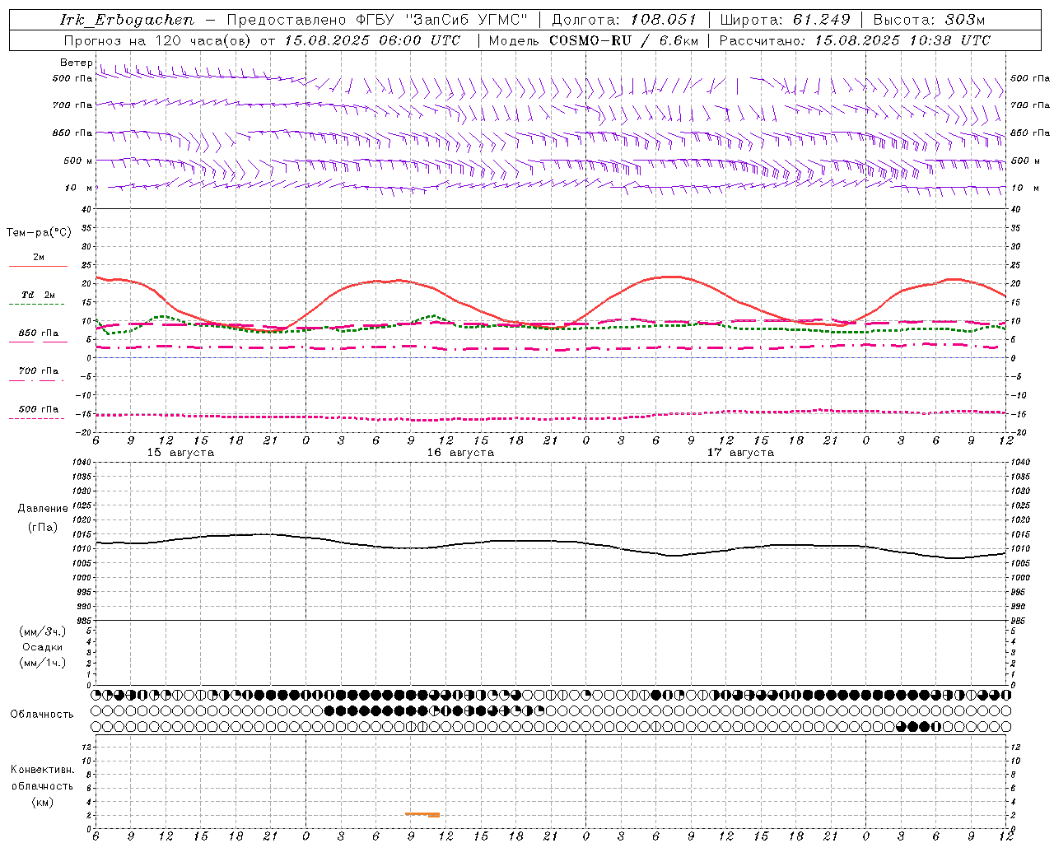The height and width of the screenshot is (843, 1054).
Task: Click the 500 гПа pink dotted legend entry
Action: click(38, 412)
